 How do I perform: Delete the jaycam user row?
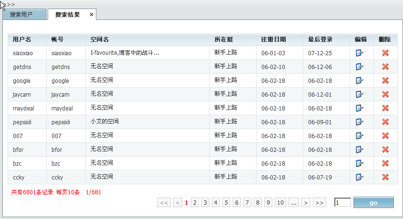point(385,94)
